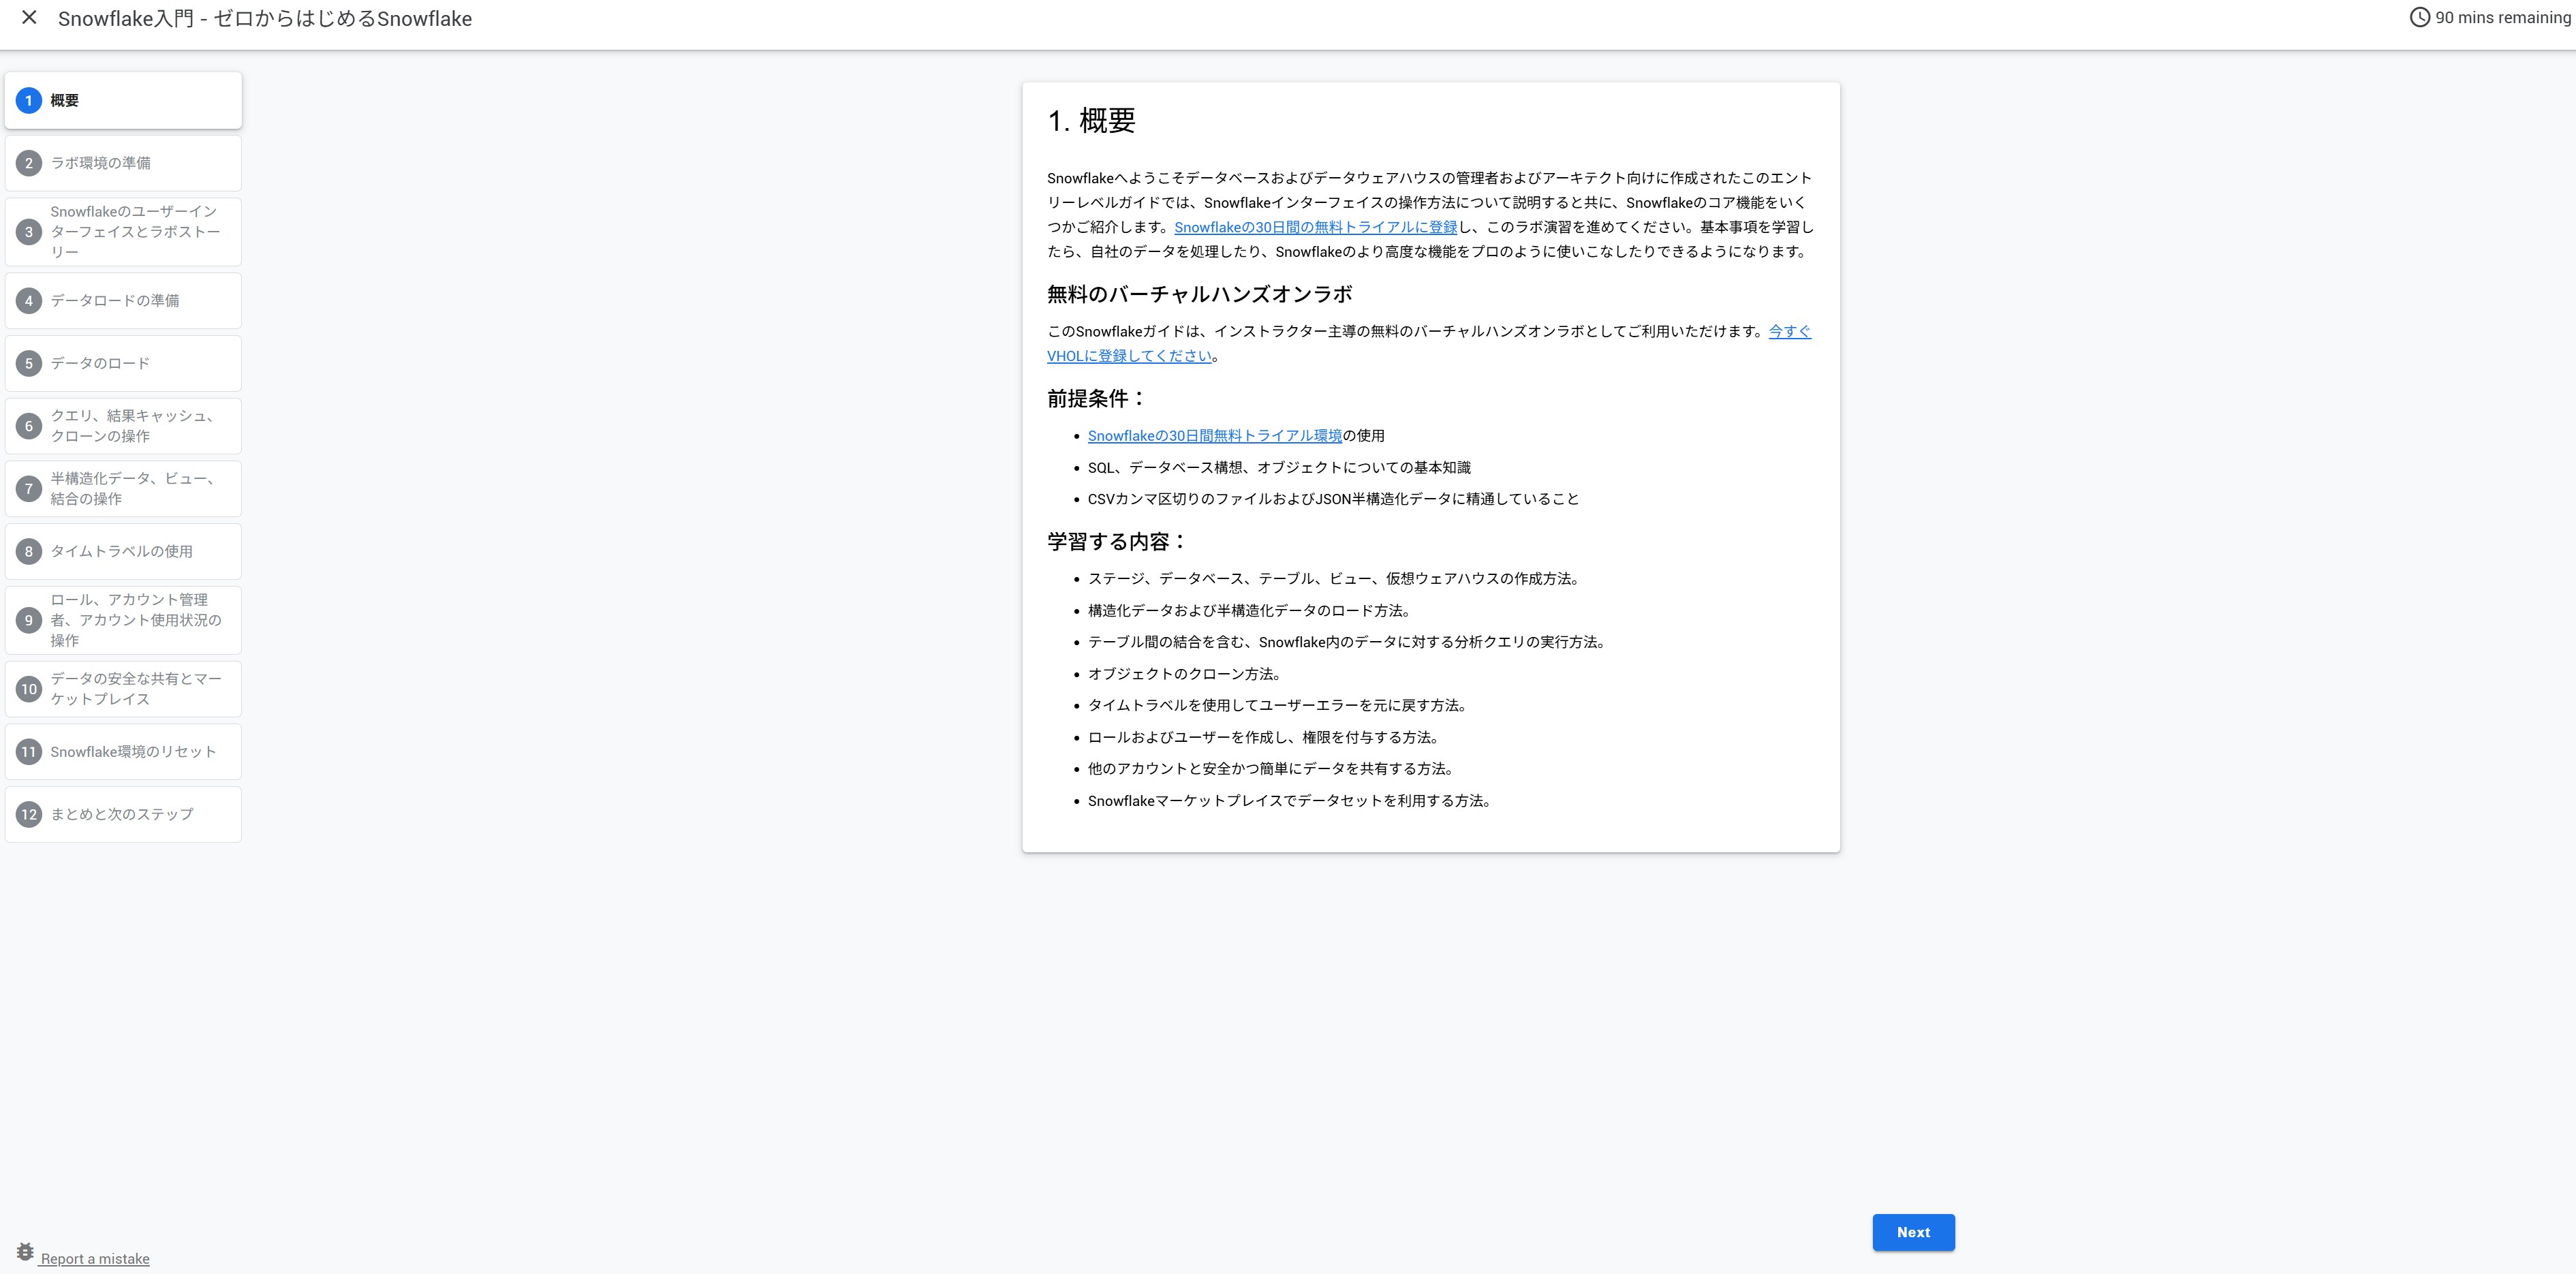The image size is (2576, 1274).
Task: Click the 無料のバーチャルハンズオンラボ heading
Action: click(1200, 294)
